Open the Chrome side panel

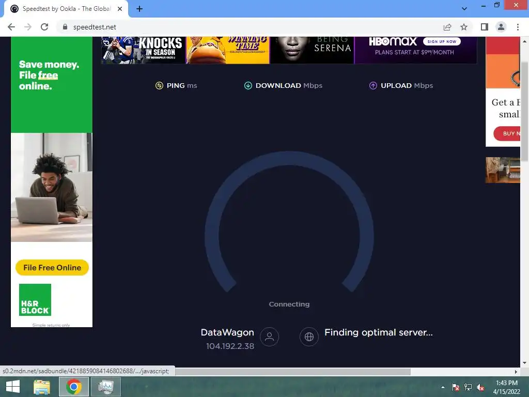[x=485, y=27]
